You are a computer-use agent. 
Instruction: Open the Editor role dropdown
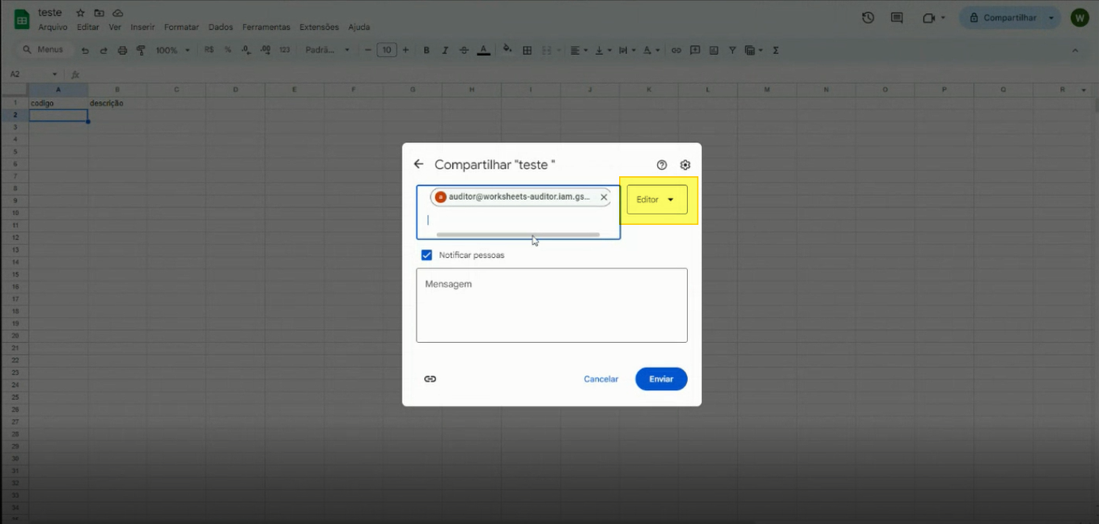[657, 200]
